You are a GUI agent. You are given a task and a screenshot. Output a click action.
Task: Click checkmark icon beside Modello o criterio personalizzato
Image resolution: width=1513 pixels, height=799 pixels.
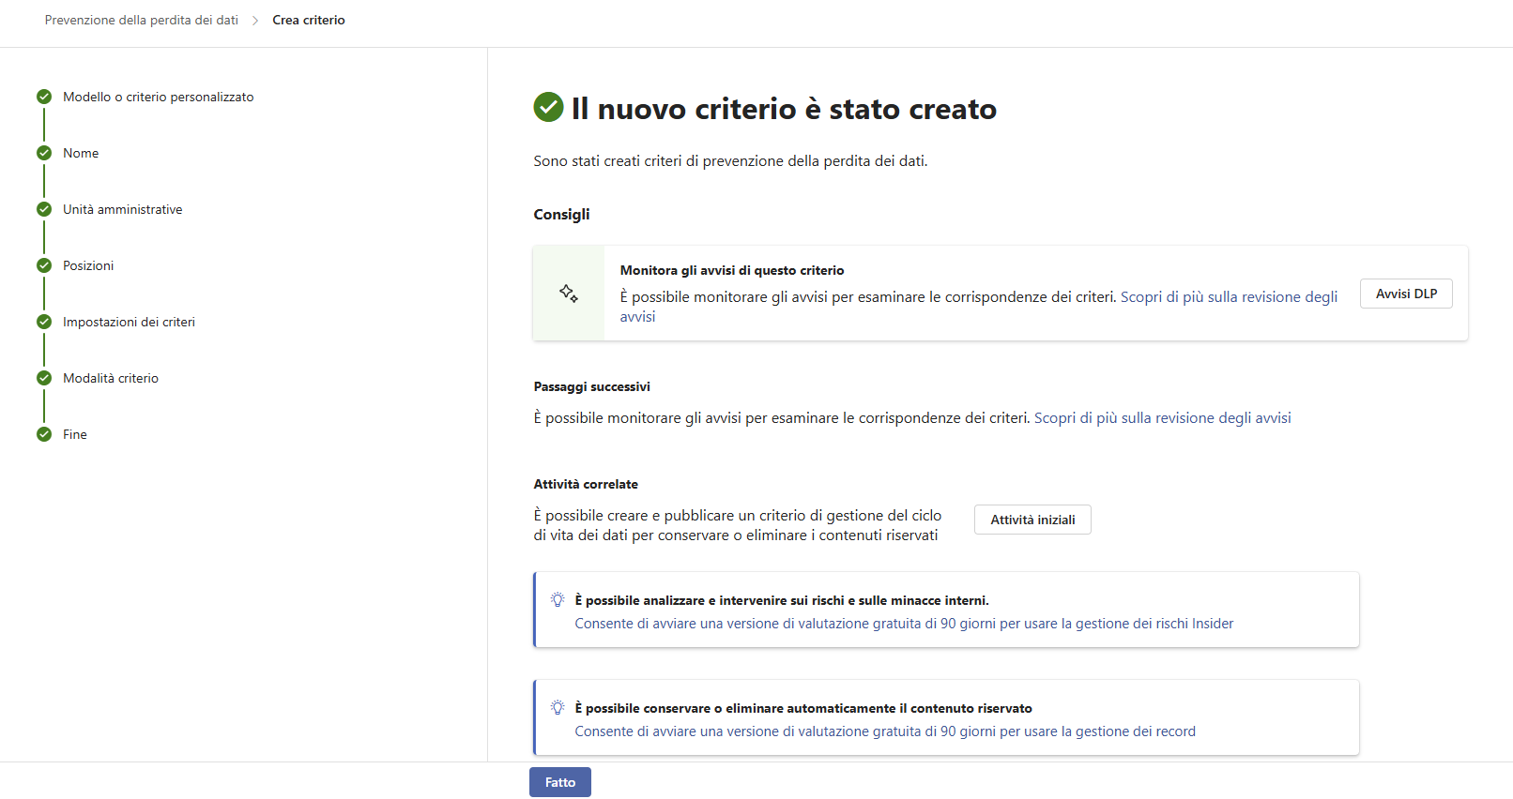click(x=44, y=97)
